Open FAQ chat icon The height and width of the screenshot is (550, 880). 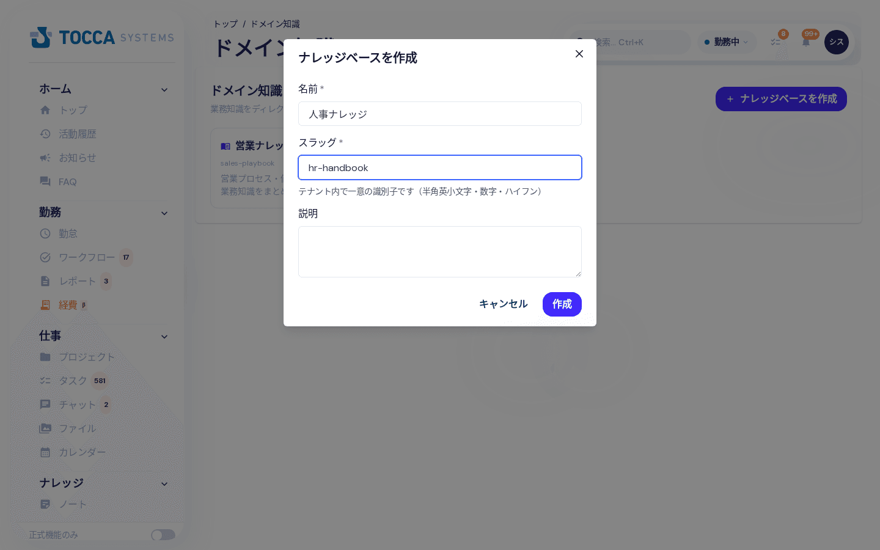click(45, 182)
